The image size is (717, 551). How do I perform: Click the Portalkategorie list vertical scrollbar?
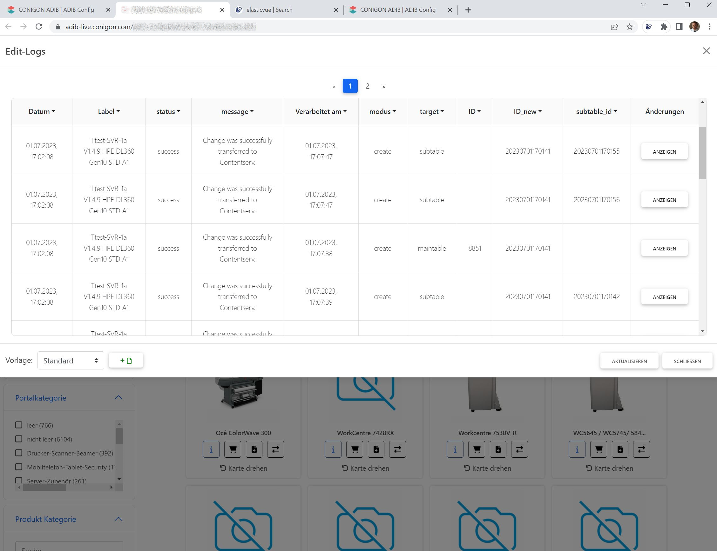pyautogui.click(x=119, y=436)
